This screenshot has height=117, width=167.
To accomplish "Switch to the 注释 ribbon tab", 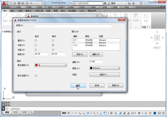I will click(20, 11).
